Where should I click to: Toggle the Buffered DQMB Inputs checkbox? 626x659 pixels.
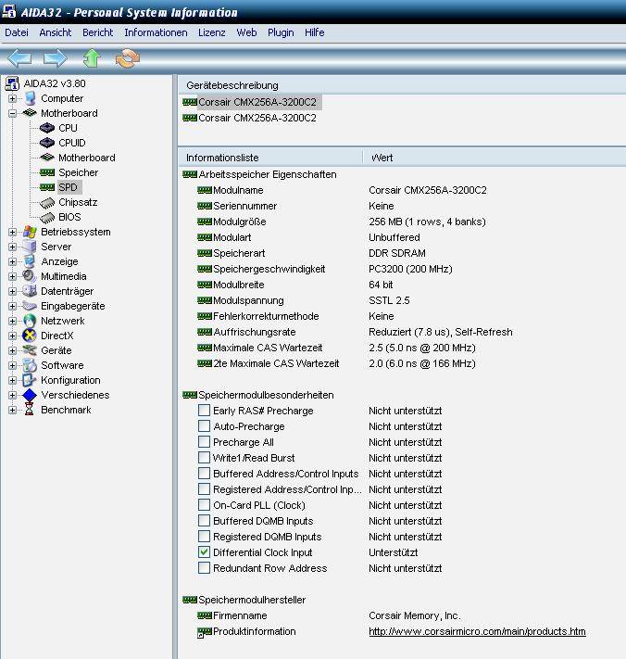point(204,520)
